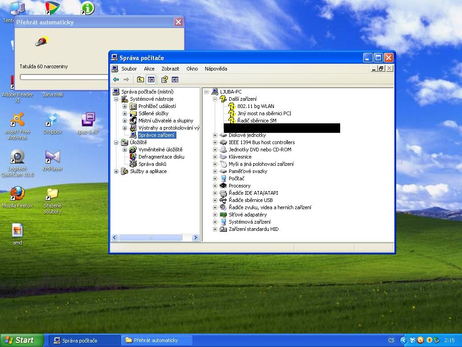This screenshot has height=347, width=462.
Task: Click the orange number-one tray notification icon
Action: tap(429, 340)
